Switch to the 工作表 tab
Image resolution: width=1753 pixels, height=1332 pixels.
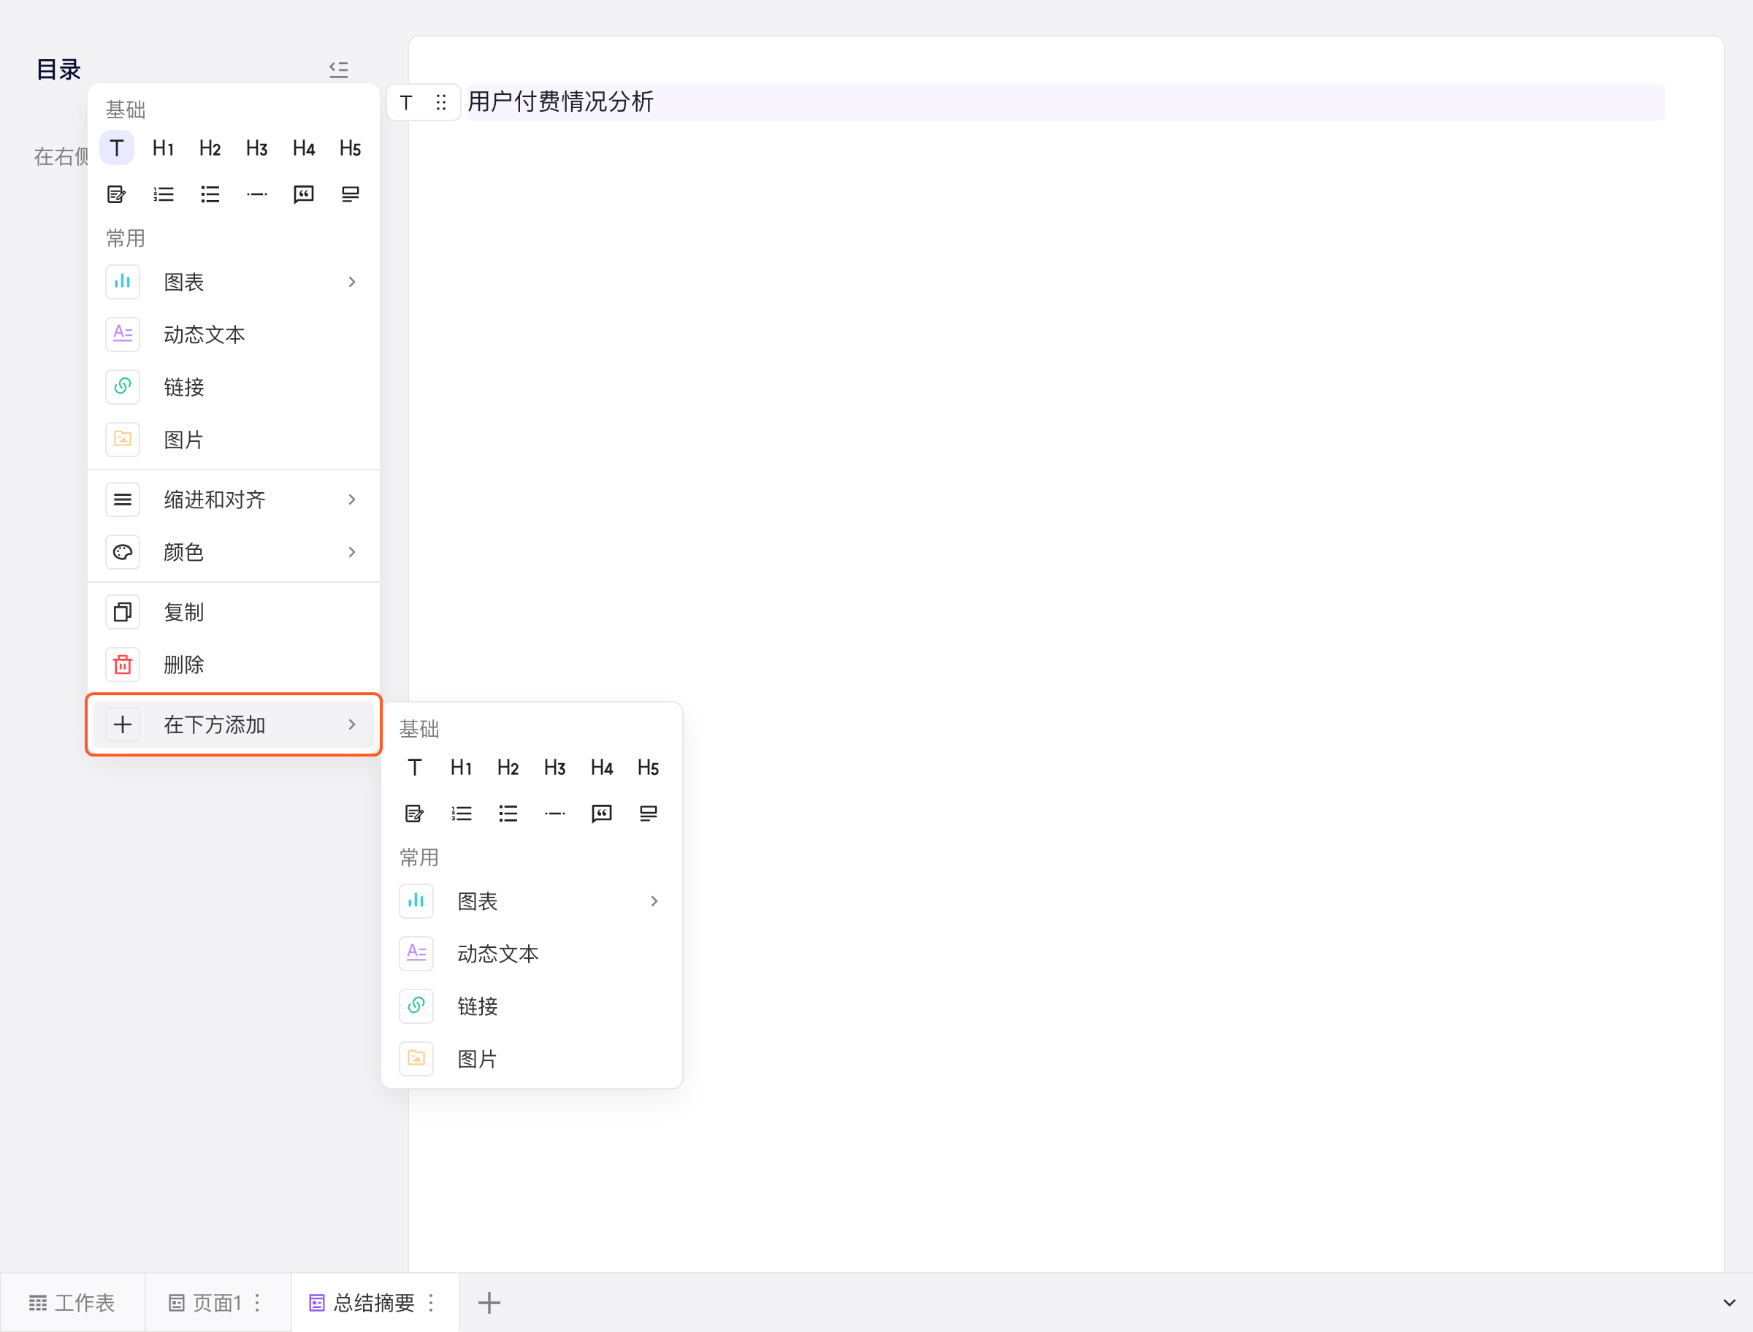72,1302
